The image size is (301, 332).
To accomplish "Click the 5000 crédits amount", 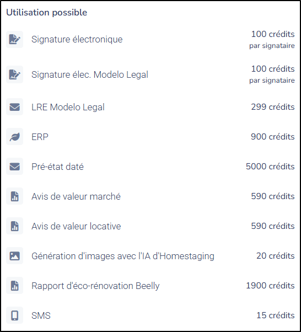I will (270, 167).
